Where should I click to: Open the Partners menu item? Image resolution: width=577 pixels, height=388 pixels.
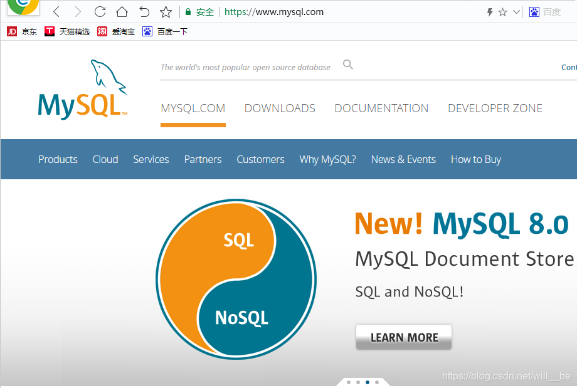pyautogui.click(x=203, y=159)
